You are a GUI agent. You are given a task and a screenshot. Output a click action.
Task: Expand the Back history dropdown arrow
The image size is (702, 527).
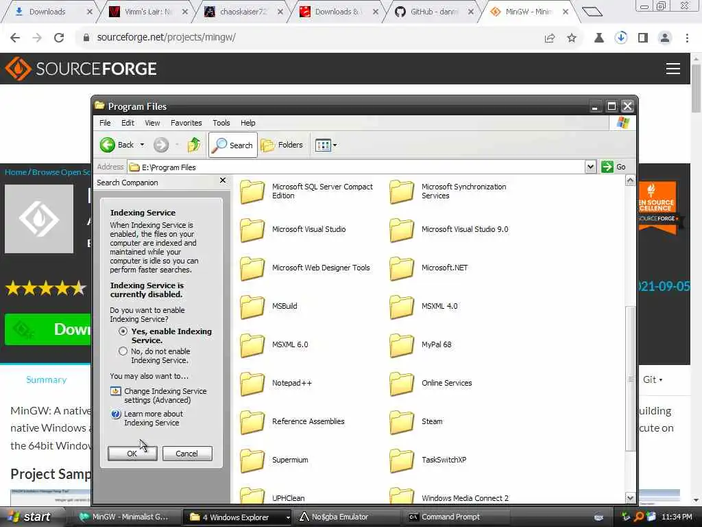tap(143, 145)
